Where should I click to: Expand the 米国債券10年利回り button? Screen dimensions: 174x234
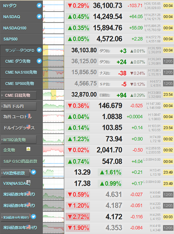coord(15,217)
